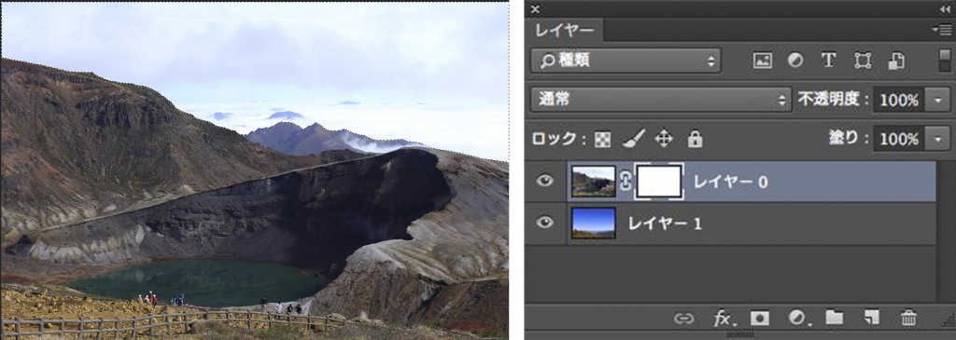Filter layers by adjustment layer icon
Image resolution: width=956 pixels, height=340 pixels.
pos(795,61)
